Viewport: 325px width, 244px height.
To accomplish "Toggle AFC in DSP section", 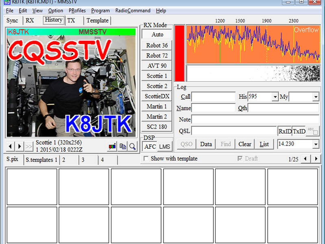I will point(150,146).
